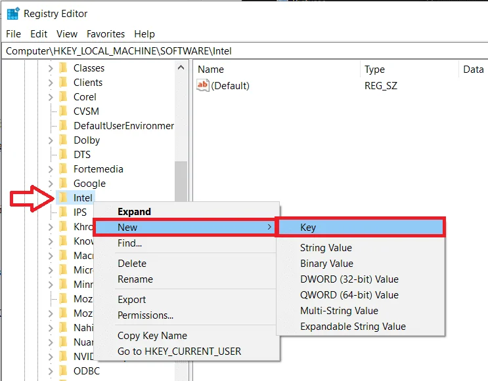The height and width of the screenshot is (381, 488).
Task: Choose Go to HKEY_CURRENT_USER
Action: 186,351
